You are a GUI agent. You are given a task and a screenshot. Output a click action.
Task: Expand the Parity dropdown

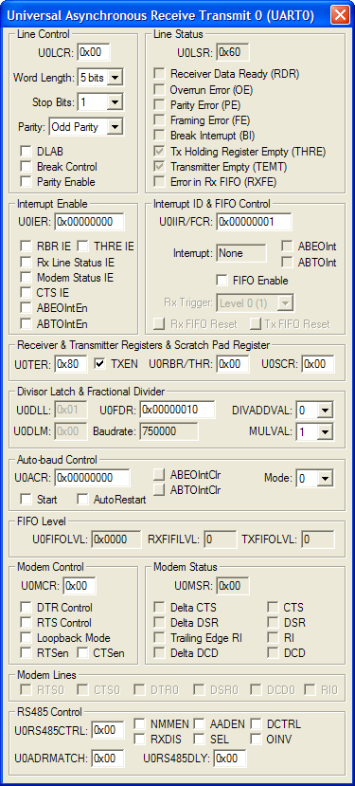[x=115, y=127]
